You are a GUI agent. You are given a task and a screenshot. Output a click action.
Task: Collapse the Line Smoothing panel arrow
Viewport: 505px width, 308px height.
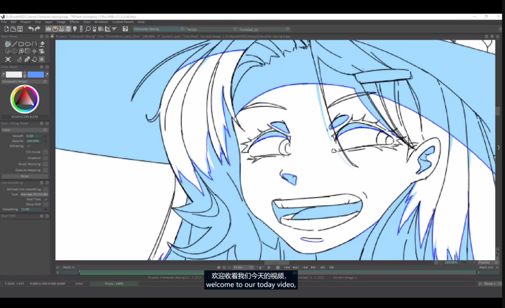tap(41, 183)
